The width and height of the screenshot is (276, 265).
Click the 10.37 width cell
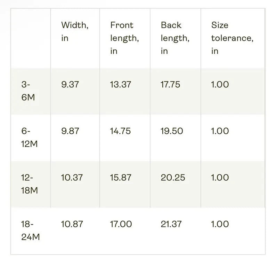tap(72, 177)
